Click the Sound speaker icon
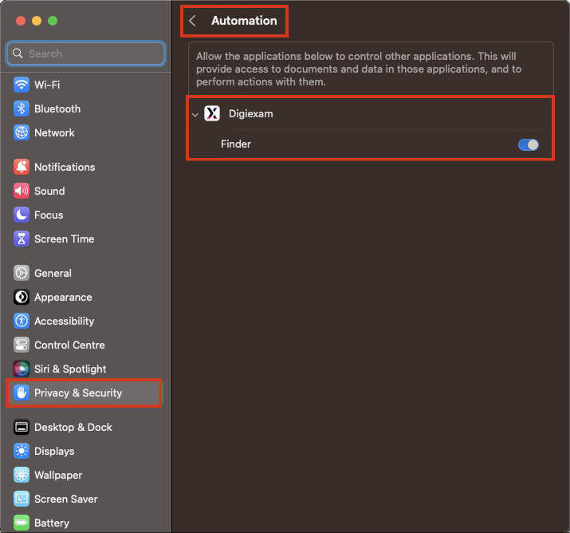 click(22, 191)
